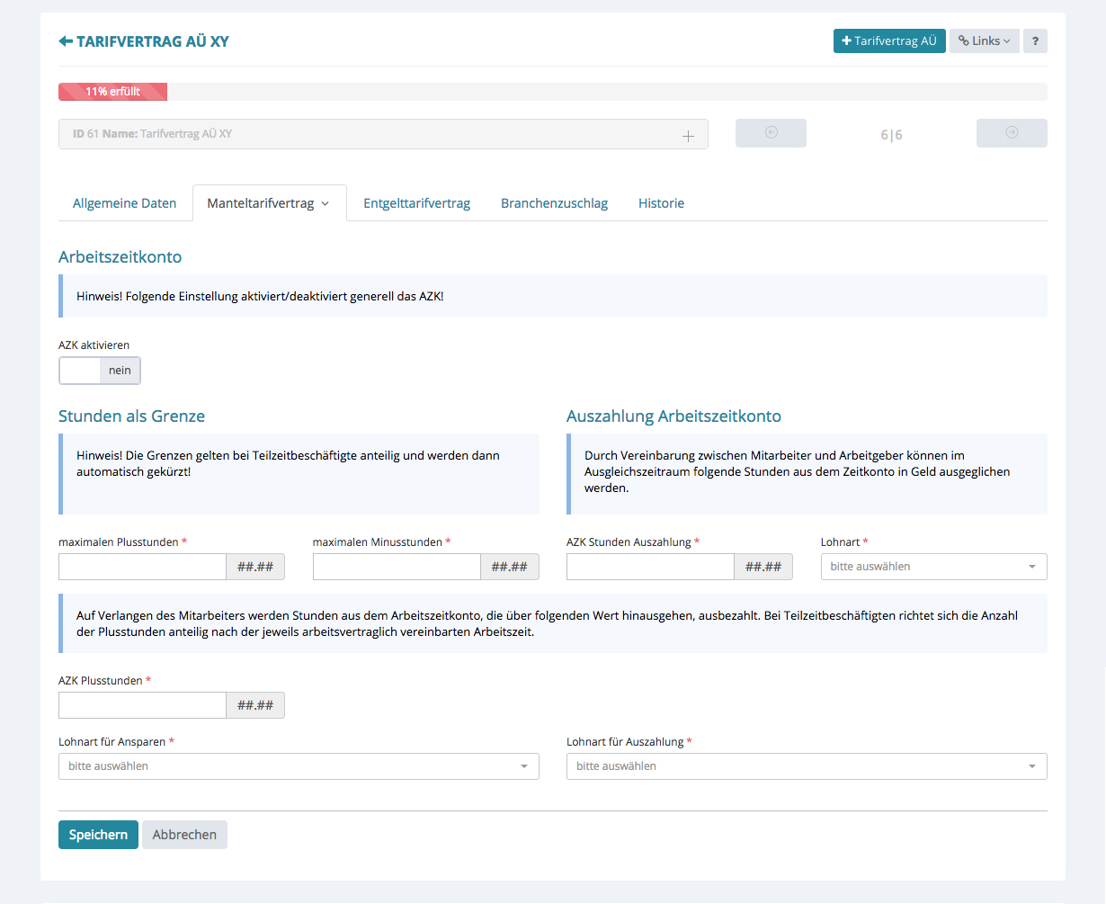Image resolution: width=1106 pixels, height=904 pixels.
Task: Switch to the Allgemeine Daten tab
Action: click(x=125, y=203)
